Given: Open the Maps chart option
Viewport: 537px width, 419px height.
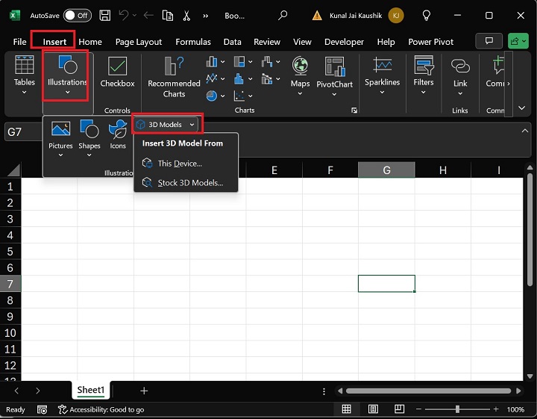Looking at the screenshot, I should [x=301, y=72].
